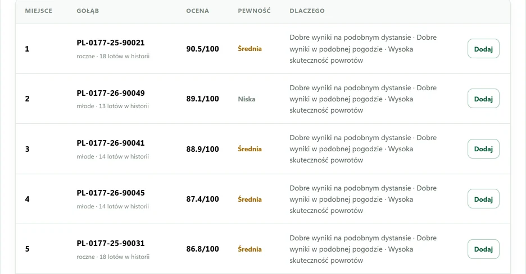Click the PEWNOŚĆ column header
Viewport: 526px width, 274px height.
[x=254, y=11]
